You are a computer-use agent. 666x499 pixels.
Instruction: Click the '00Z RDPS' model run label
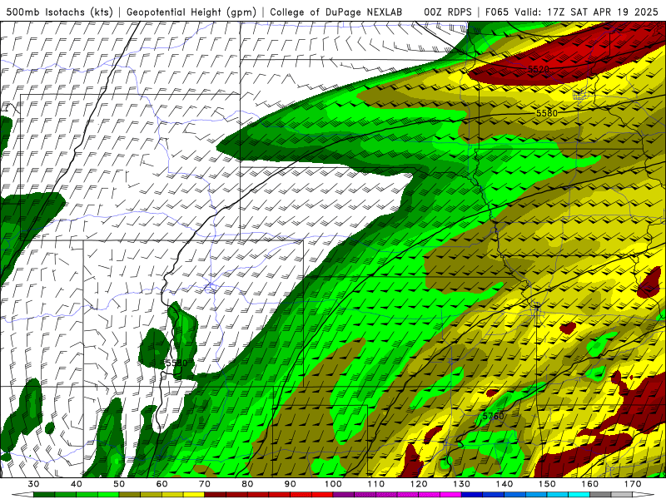[448, 12]
